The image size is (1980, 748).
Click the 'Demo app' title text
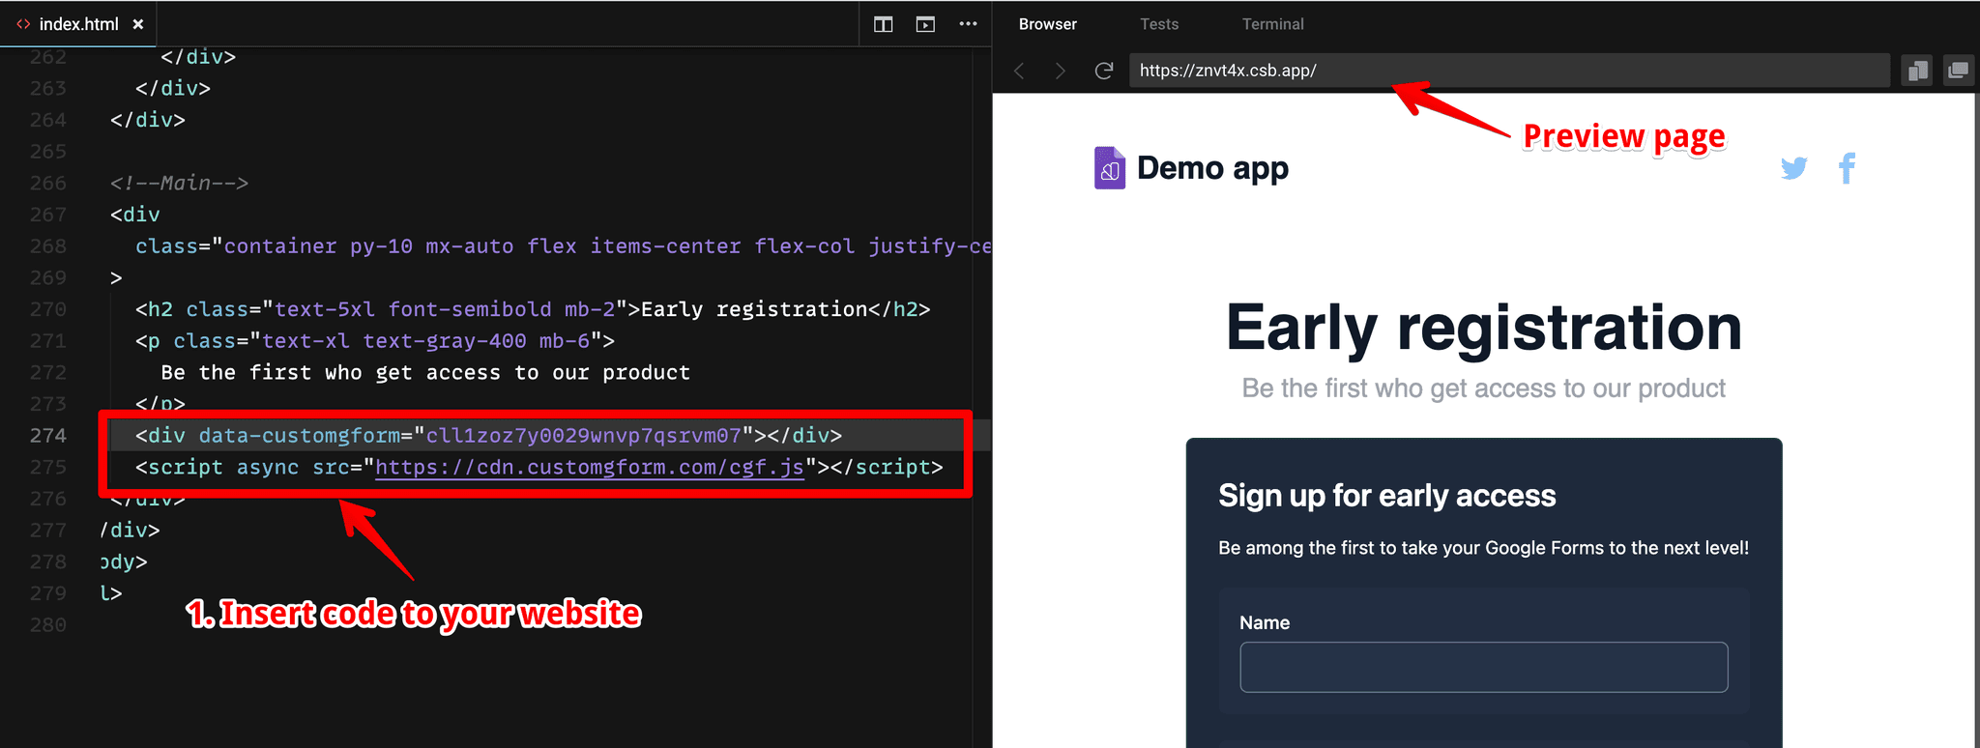pos(1212,168)
